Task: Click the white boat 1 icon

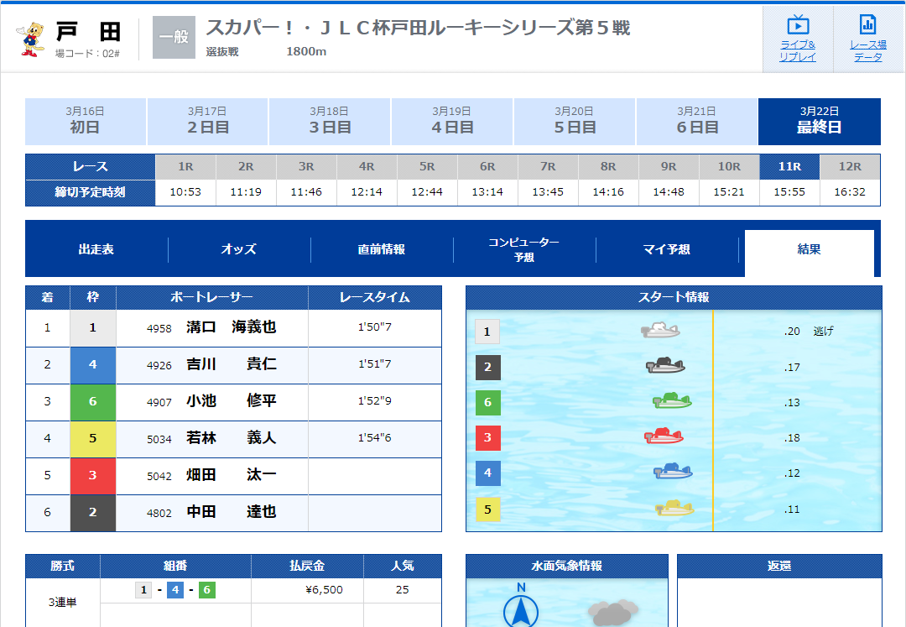Action: tap(660, 330)
